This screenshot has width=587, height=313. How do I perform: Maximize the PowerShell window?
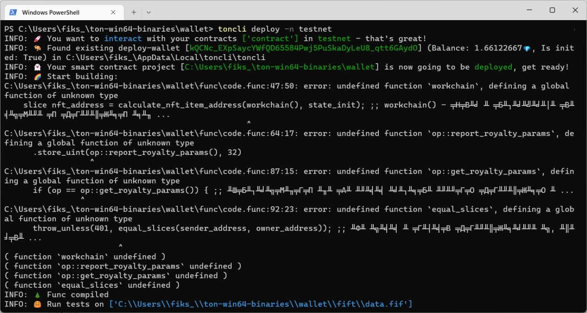(x=552, y=10)
